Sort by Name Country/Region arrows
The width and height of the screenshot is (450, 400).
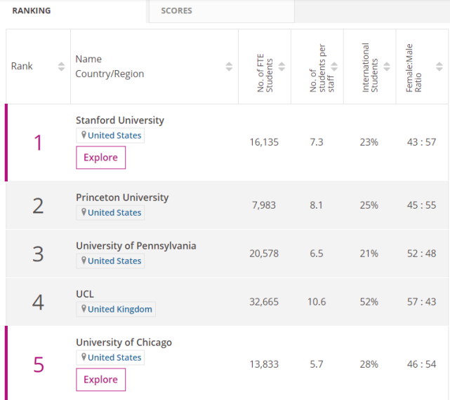(229, 67)
